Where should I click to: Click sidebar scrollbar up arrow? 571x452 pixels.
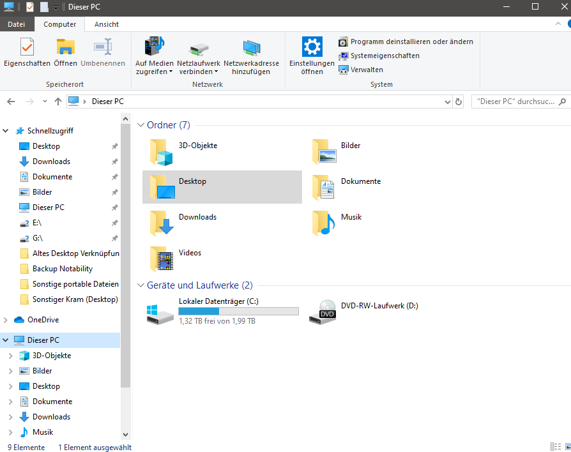coord(125,119)
